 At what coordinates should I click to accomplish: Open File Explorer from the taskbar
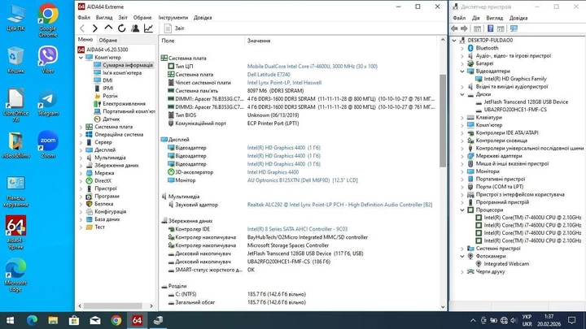pos(53,320)
